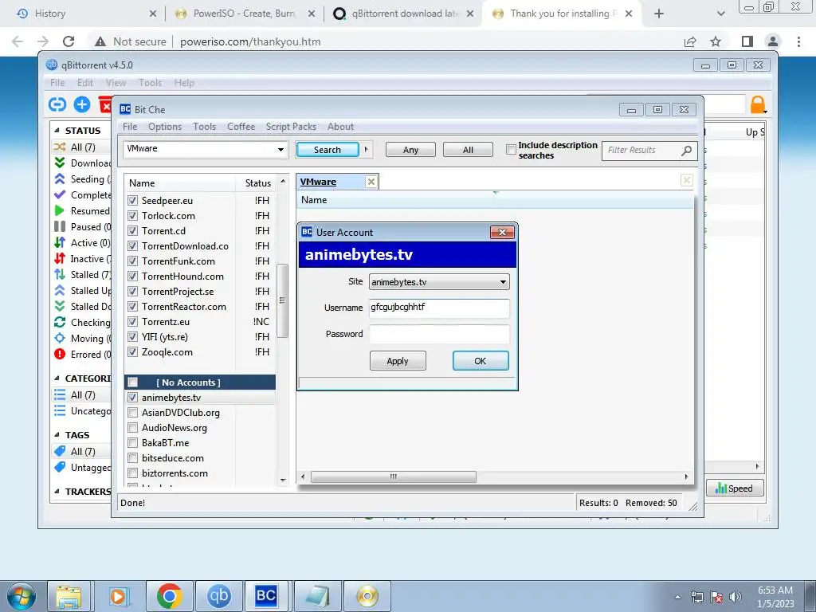Open the Speed graph button in qBittorrent
Screen dimensions: 816x612
[735, 488]
